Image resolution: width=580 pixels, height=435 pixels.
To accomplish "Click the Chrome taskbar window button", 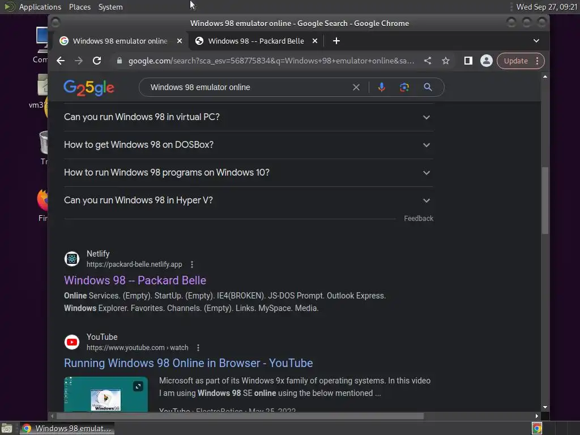I will pyautogui.click(x=67, y=428).
